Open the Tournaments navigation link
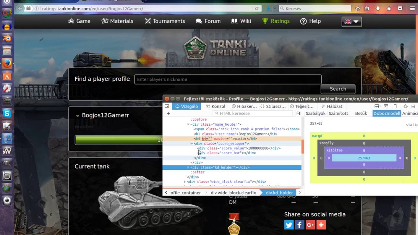418x235 pixels. click(x=165, y=21)
